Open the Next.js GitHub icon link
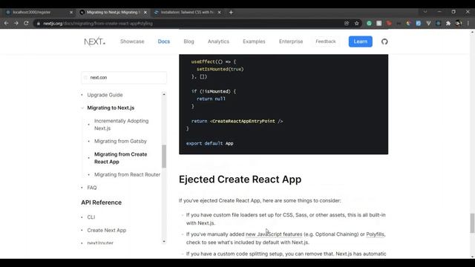 (384, 42)
